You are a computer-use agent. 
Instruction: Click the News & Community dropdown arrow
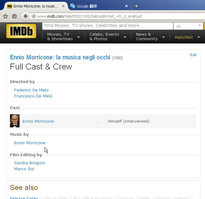tap(163, 37)
